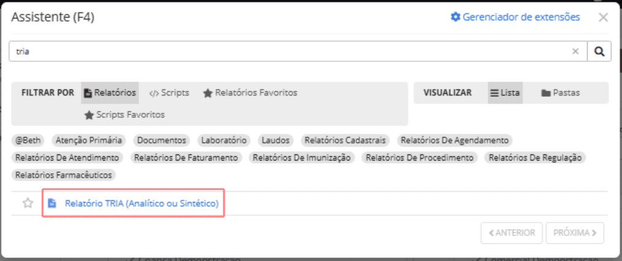The height and width of the screenshot is (261, 622).
Task: Filter by Scripts
Action: [x=169, y=93]
